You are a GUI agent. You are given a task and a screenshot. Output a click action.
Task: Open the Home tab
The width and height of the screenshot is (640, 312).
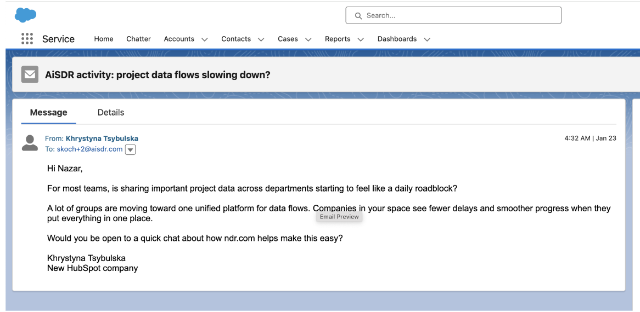click(x=104, y=39)
